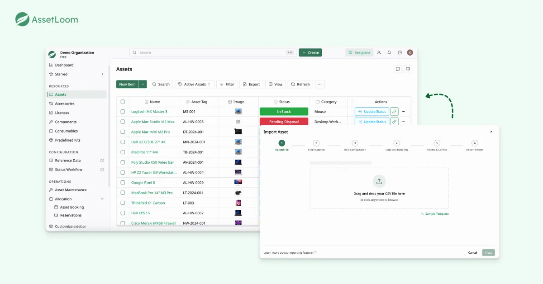Click Cancel in Import Asset dialog
The height and width of the screenshot is (284, 543).
[x=472, y=253]
